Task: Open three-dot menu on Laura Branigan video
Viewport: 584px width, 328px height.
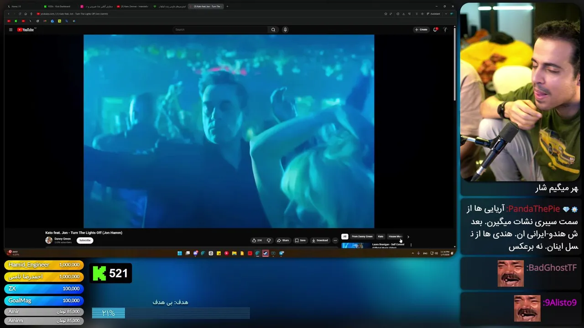Action: [411, 245]
